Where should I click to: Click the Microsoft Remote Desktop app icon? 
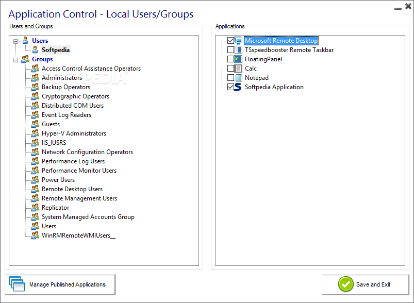tap(238, 41)
